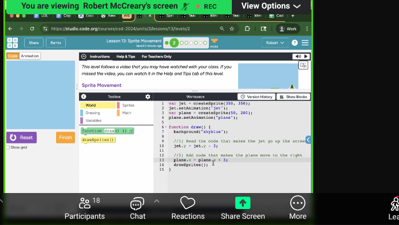Mute the instructions text-to-speech speaker

tap(298, 57)
